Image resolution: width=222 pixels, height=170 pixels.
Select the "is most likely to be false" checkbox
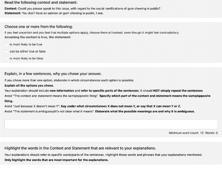6,58
